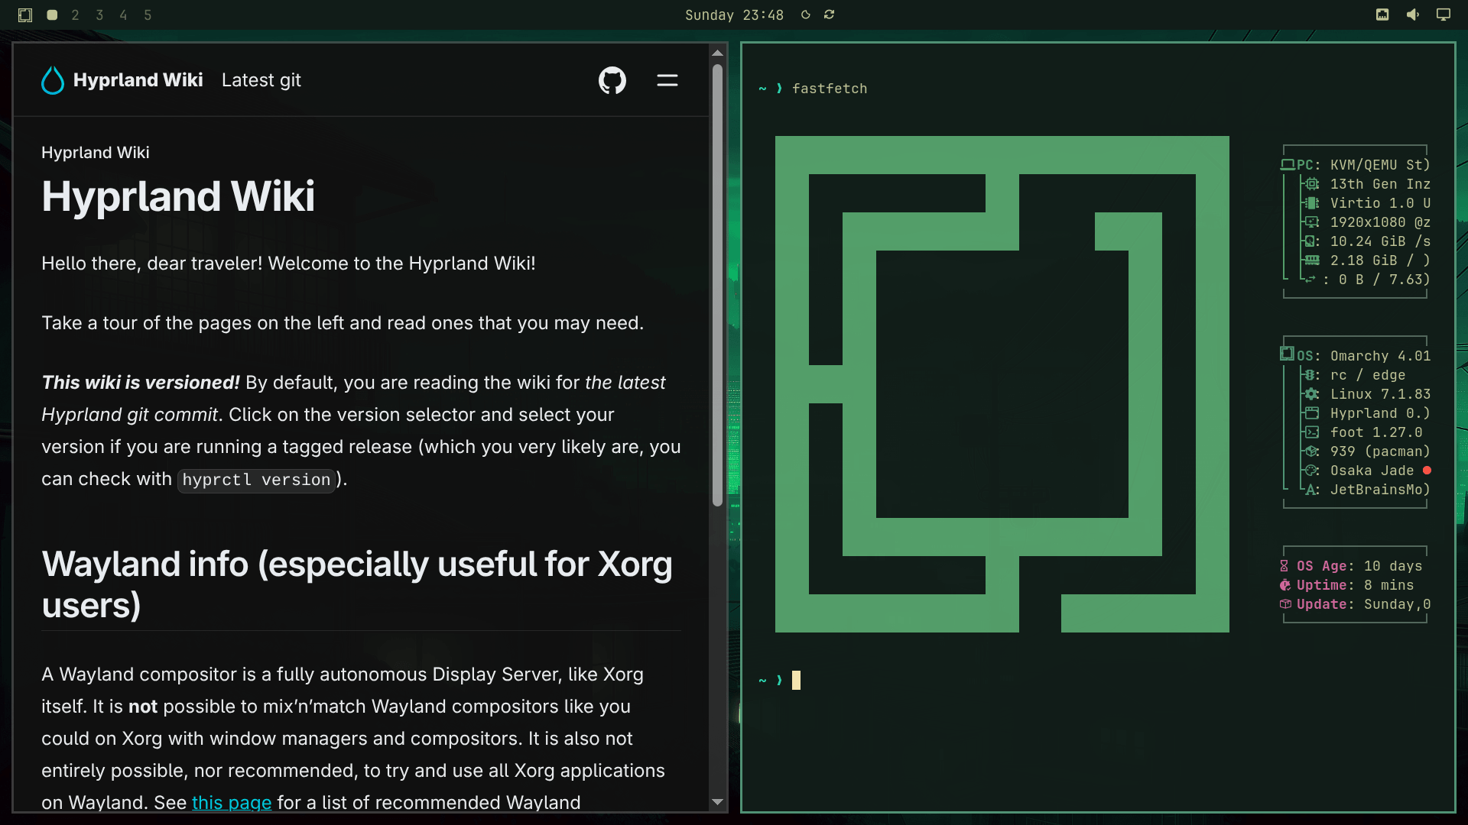Click the large 'Hyprland Wiki' page heading
This screenshot has width=1468, height=825.
[x=178, y=196]
